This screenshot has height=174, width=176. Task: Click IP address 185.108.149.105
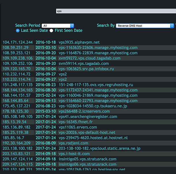point(18,117)
